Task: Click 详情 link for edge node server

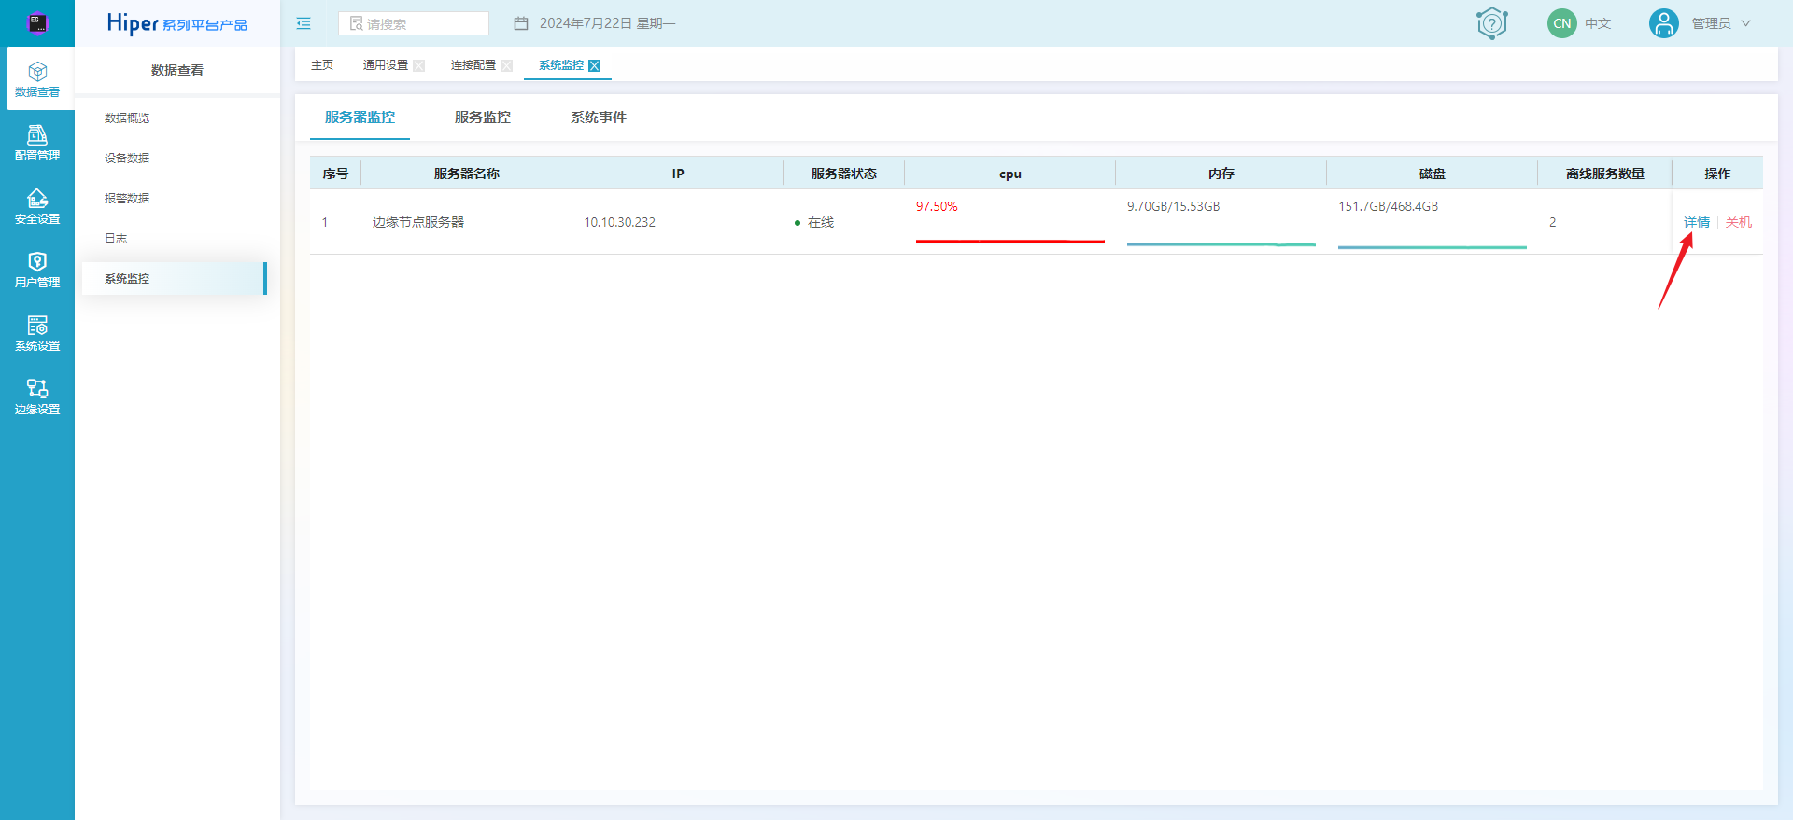Action: [x=1696, y=222]
